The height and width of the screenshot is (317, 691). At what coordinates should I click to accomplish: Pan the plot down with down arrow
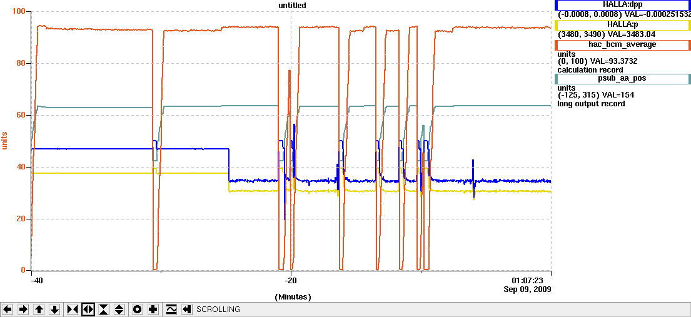click(x=54, y=309)
